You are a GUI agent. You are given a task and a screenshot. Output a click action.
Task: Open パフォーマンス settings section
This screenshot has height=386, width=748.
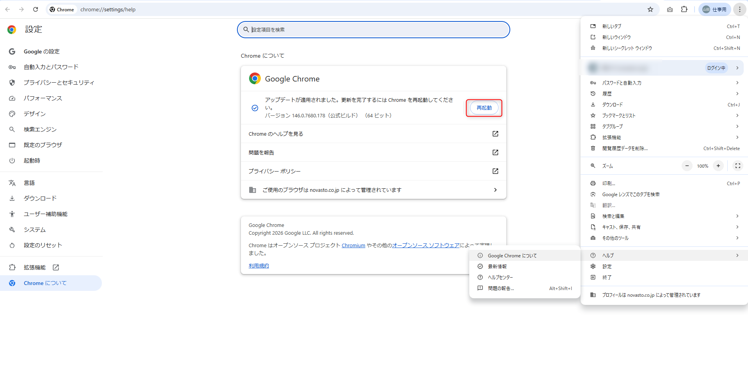tap(51, 98)
